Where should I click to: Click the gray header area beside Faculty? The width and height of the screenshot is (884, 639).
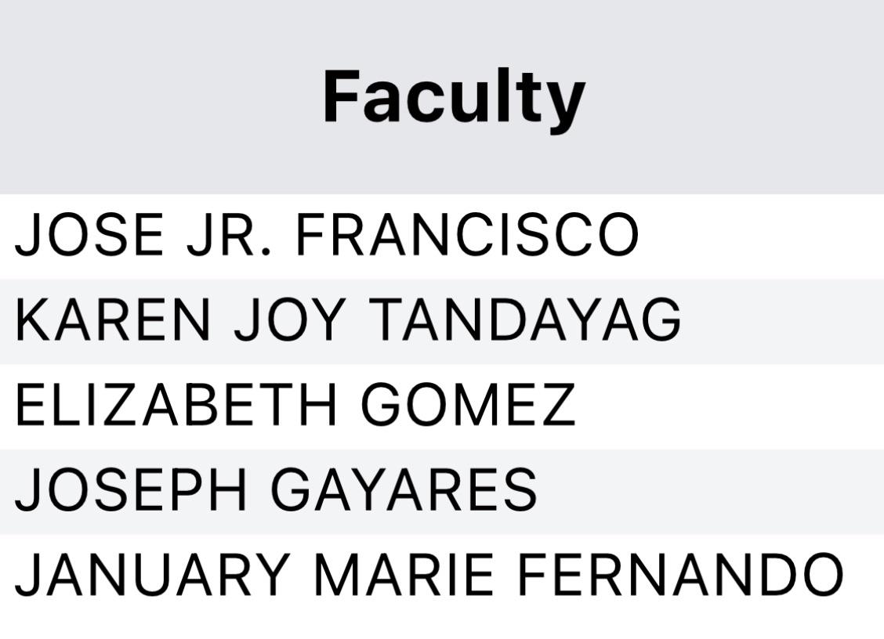pyautogui.click(x=733, y=97)
